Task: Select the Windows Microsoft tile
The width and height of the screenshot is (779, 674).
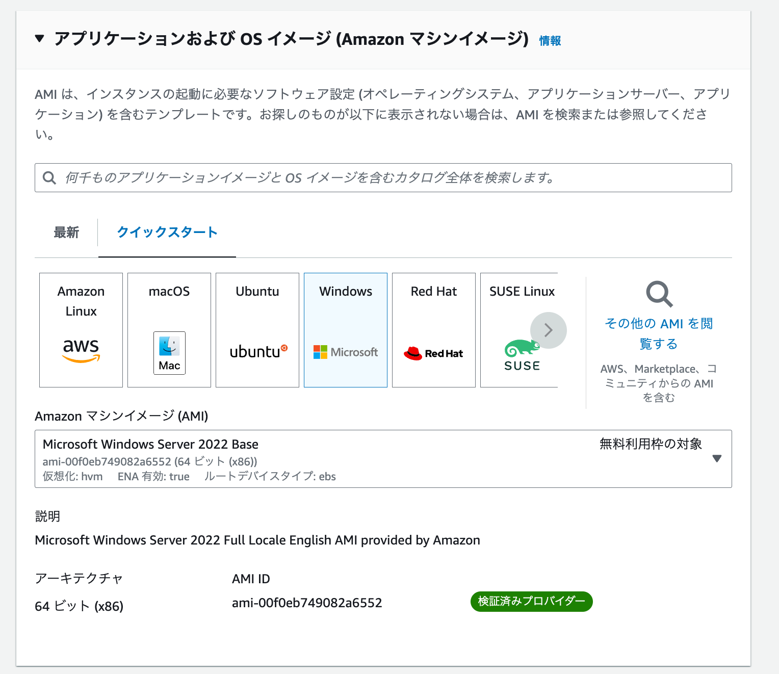Action: [346, 330]
